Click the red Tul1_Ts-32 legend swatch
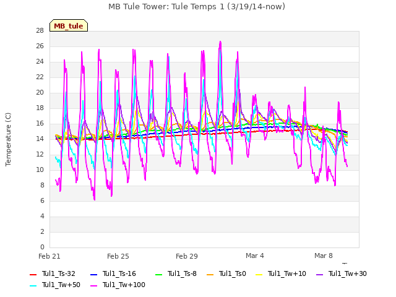The width and height of the screenshot is (396, 297). [x=33, y=275]
